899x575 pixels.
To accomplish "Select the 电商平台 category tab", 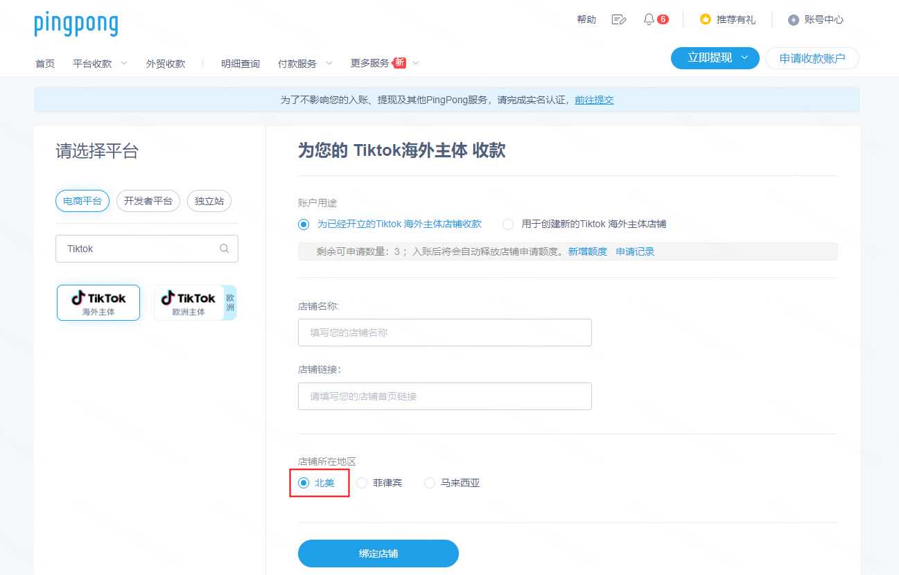I will 82,201.
